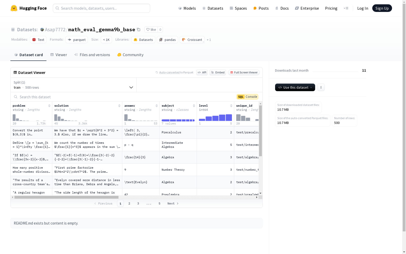The width and height of the screenshot is (406, 254).
Task: Sort the subject column using its arrows
Action: pos(194,106)
